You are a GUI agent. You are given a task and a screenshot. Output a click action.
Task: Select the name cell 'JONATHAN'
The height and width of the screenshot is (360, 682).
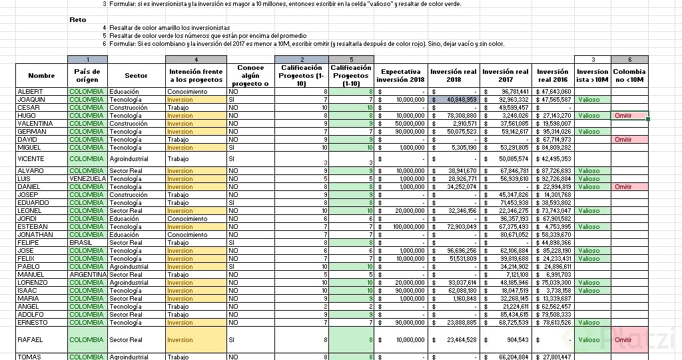42,235
